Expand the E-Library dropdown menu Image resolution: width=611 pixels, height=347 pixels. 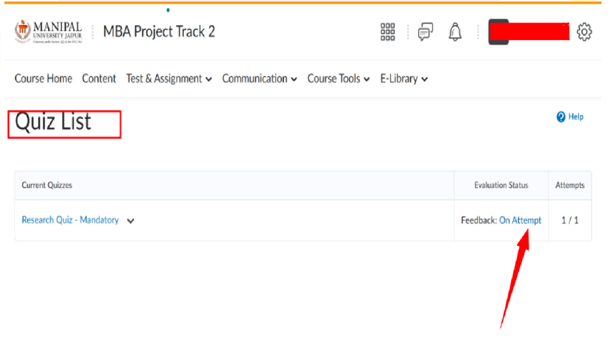404,79
